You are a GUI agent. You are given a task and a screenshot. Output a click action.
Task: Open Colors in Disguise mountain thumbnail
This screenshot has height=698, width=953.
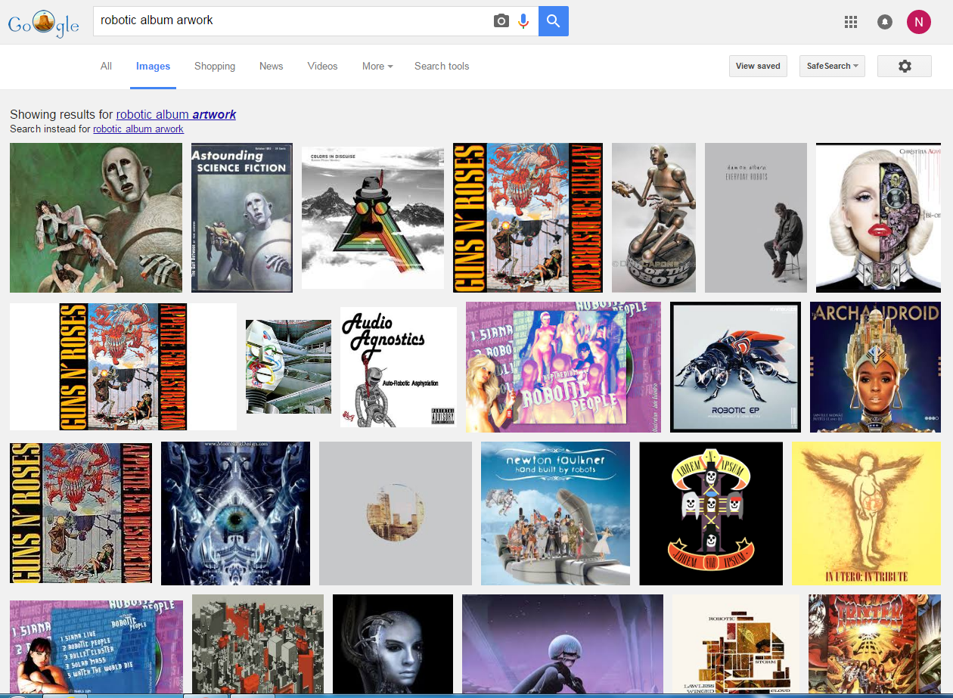tap(373, 218)
